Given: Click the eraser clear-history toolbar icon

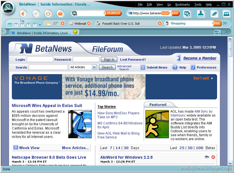Looking at the screenshot, I should (215, 13).
